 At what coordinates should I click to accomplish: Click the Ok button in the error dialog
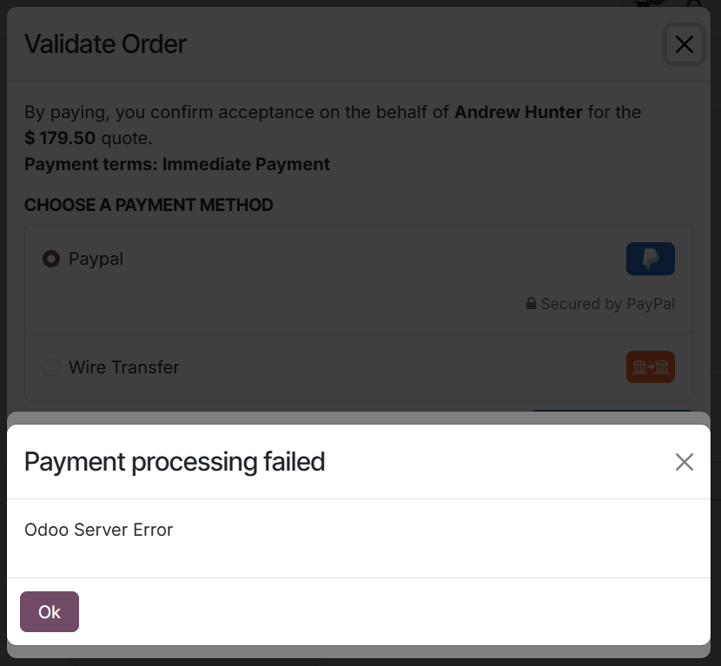tap(50, 612)
